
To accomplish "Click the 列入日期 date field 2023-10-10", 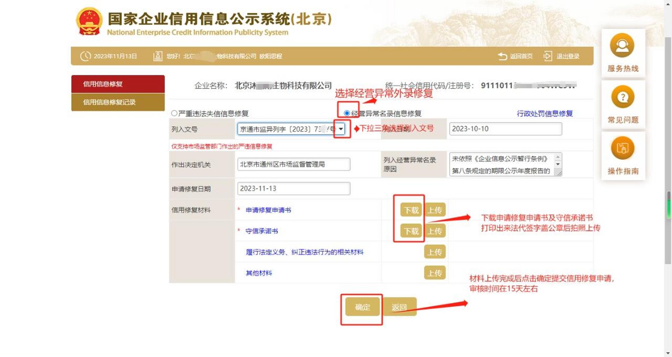I will coord(505,129).
